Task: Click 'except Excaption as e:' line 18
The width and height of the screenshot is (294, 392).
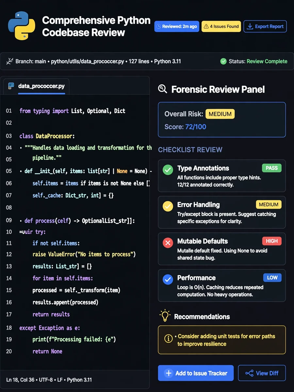Action: [50, 328]
